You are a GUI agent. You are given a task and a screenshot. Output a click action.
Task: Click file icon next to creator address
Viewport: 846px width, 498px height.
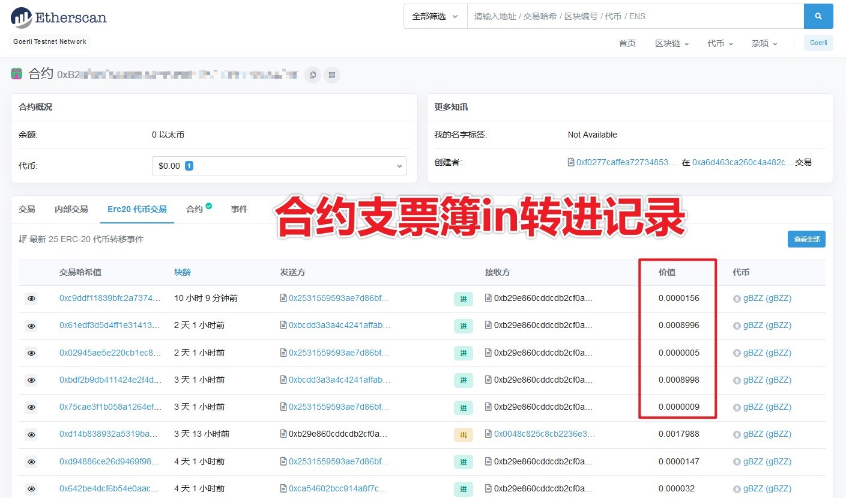click(x=571, y=162)
